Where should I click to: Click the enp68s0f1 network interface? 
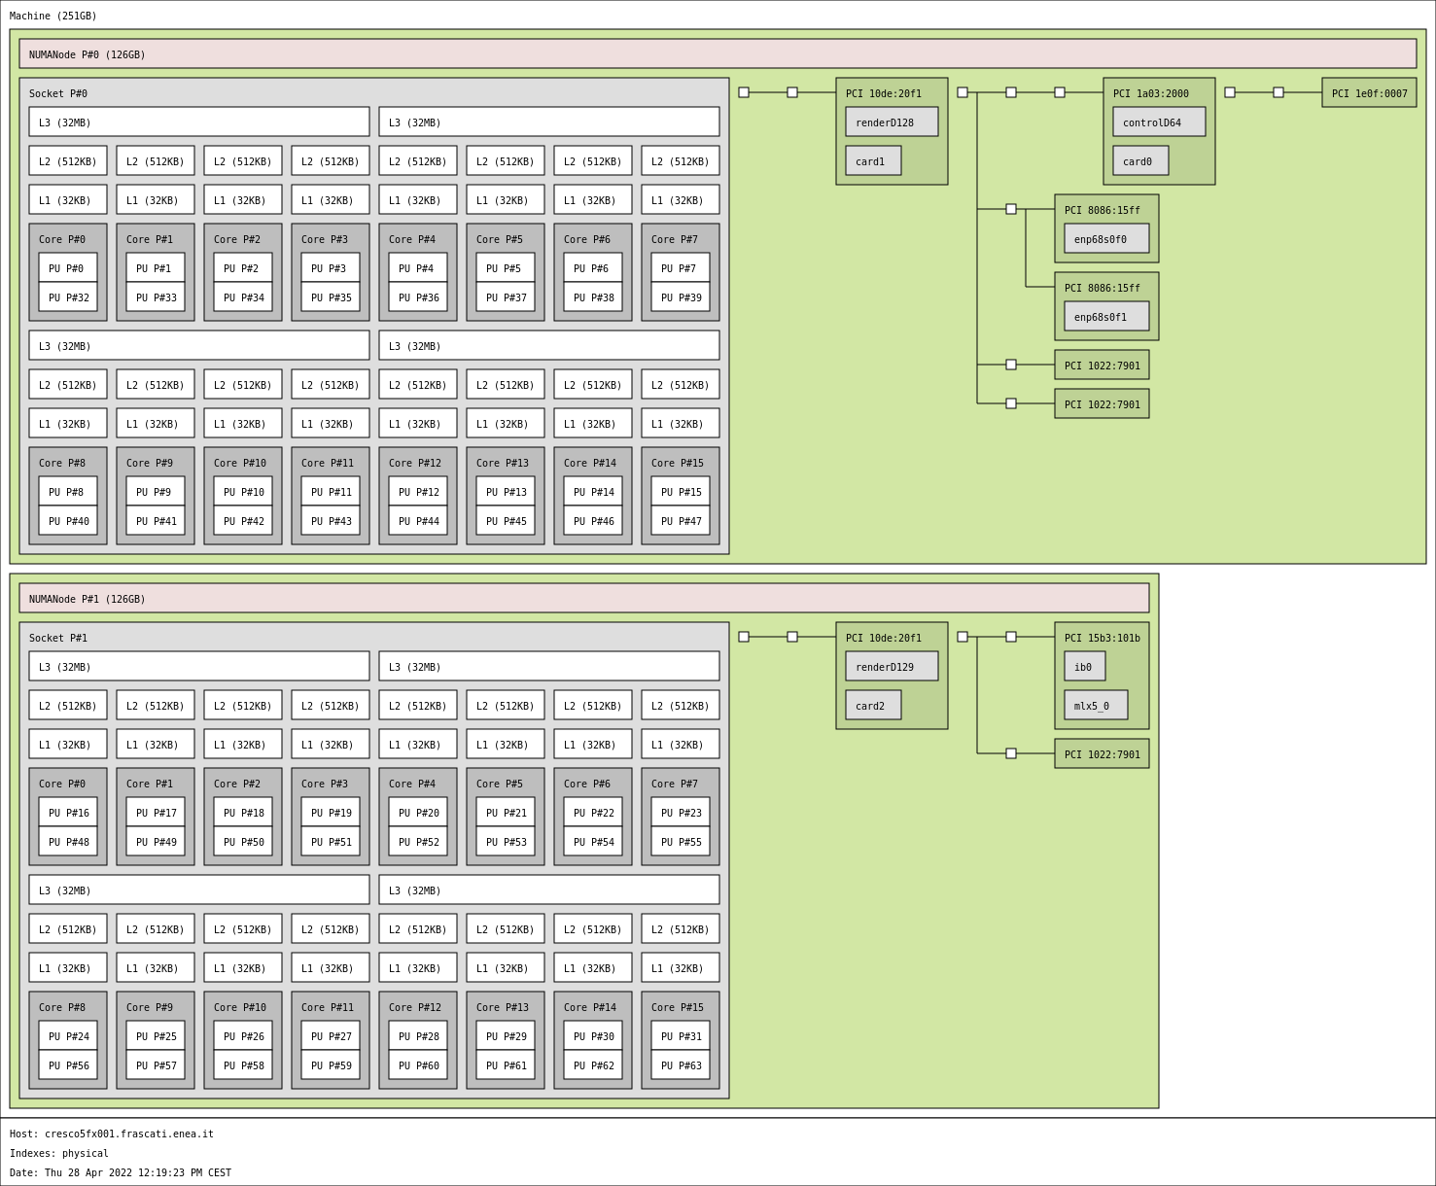(1106, 316)
